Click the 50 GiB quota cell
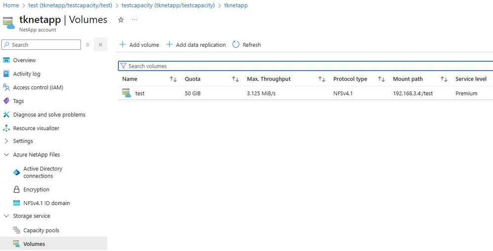The height and width of the screenshot is (251, 493). coord(193,93)
